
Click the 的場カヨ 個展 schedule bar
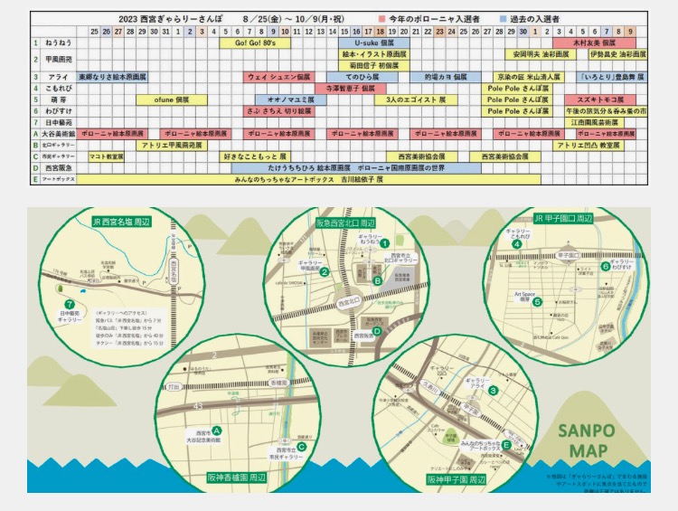tap(446, 77)
